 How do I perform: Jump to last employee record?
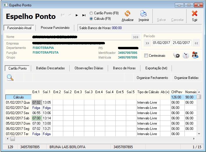[84, 15]
